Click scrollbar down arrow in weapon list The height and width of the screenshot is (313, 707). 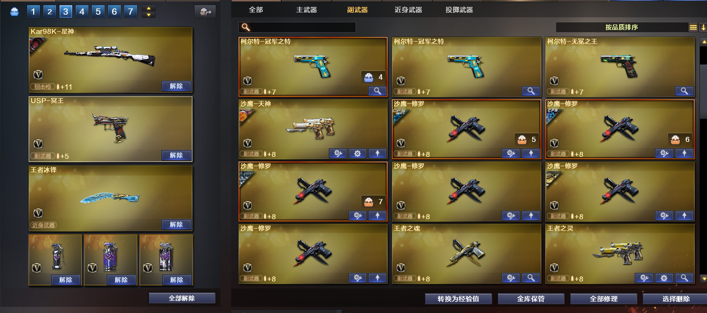pyautogui.click(x=704, y=279)
